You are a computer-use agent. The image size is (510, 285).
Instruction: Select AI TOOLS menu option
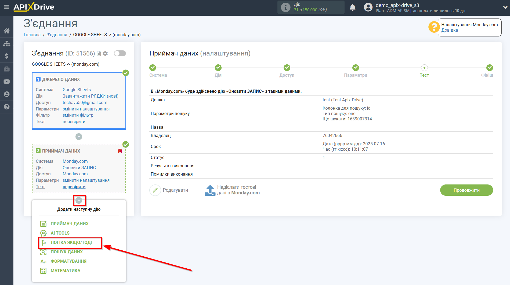click(60, 233)
